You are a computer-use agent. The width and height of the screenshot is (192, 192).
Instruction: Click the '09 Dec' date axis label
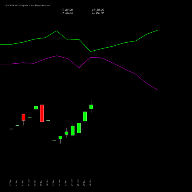(41, 183)
